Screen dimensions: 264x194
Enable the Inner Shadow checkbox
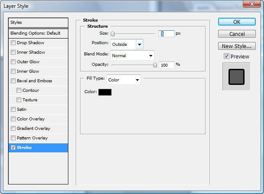click(13, 52)
